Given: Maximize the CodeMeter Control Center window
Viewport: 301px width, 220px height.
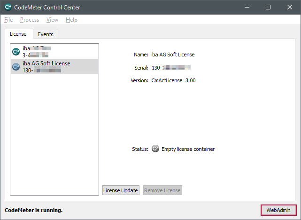Looking at the screenshot, I should tap(268, 8).
